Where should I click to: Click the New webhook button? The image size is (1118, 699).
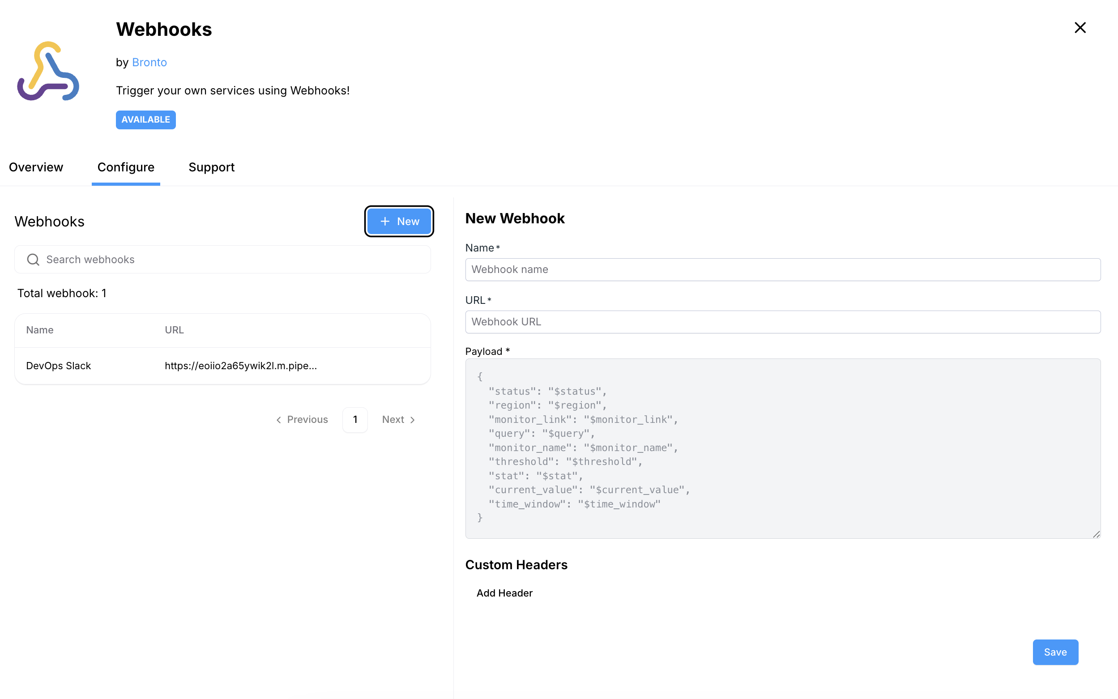(x=399, y=221)
